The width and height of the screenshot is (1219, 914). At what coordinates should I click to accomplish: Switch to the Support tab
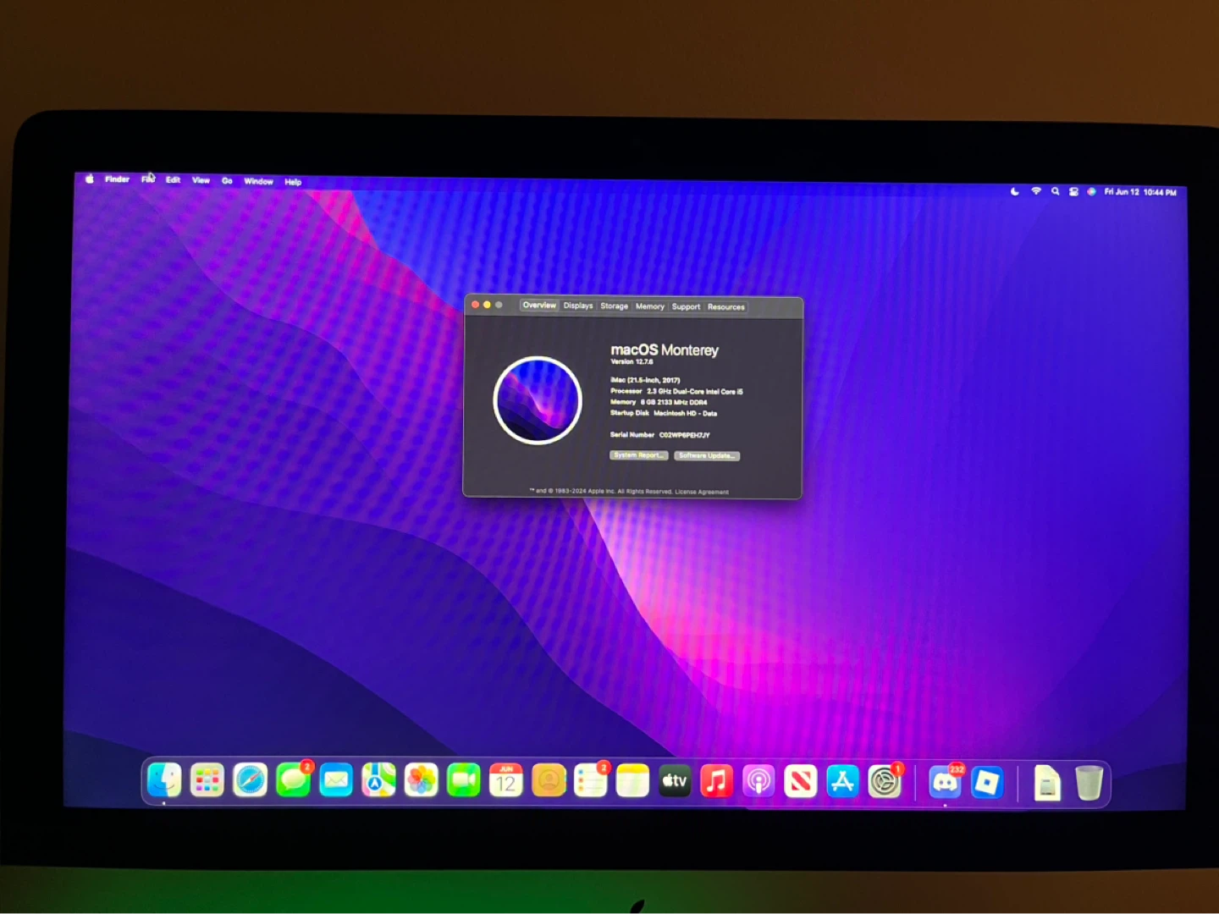686,306
